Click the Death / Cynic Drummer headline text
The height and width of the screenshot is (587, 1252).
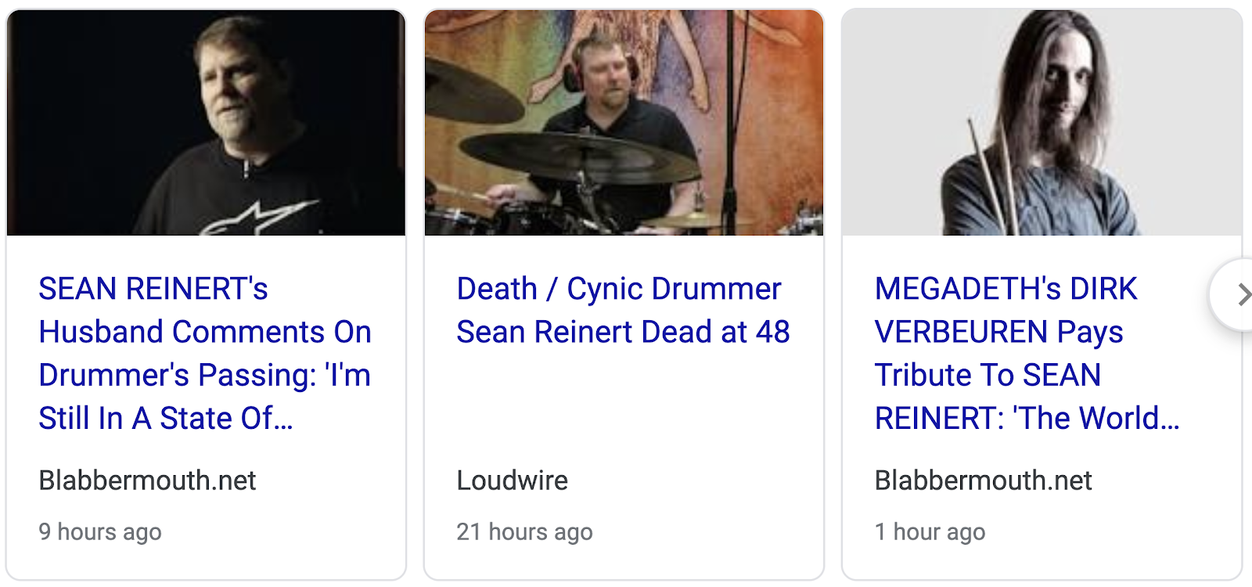pos(618,290)
